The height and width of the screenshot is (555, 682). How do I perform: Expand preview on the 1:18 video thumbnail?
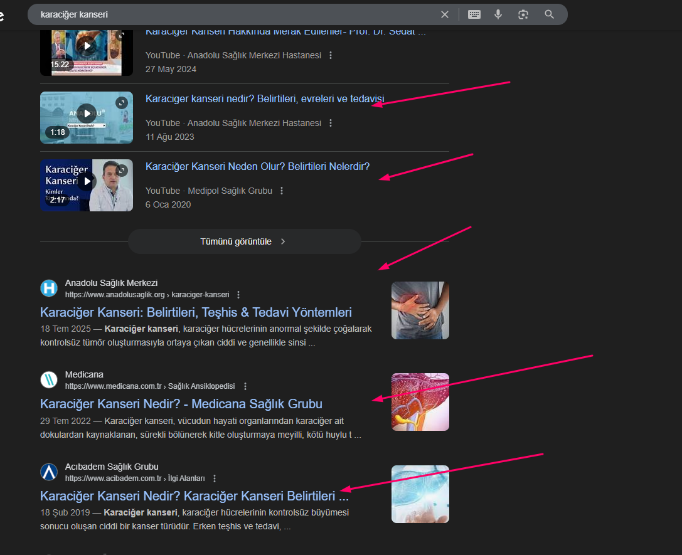pyautogui.click(x=122, y=103)
